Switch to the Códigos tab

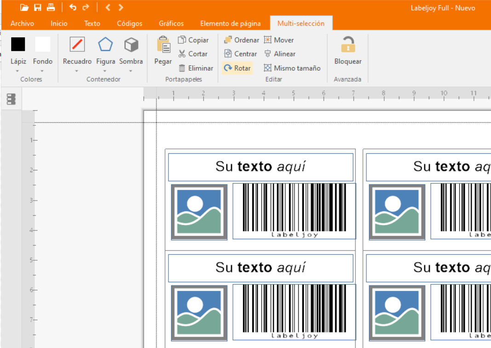tap(130, 23)
